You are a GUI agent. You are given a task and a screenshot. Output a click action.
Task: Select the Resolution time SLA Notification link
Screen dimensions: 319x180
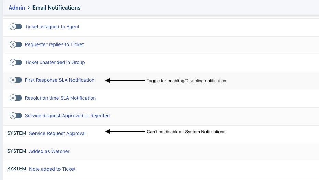pyautogui.click(x=60, y=98)
